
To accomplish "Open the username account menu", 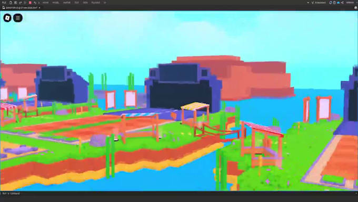I will pos(350,3).
